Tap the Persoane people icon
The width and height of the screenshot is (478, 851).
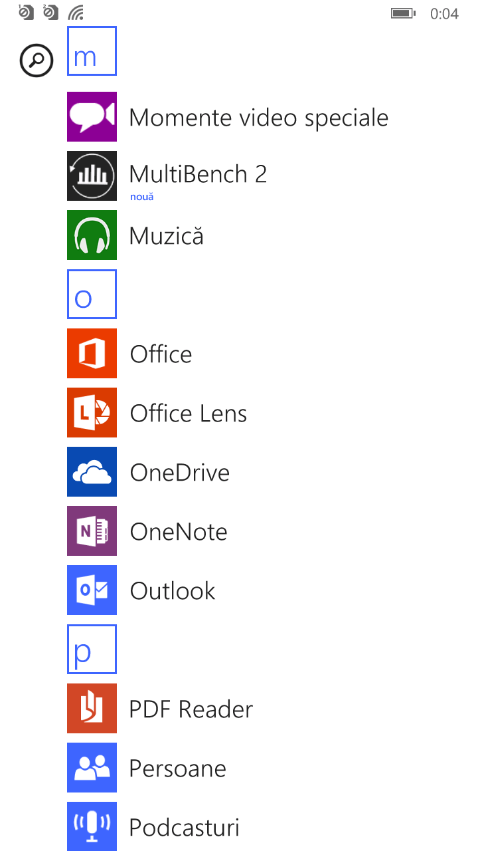pyautogui.click(x=92, y=768)
